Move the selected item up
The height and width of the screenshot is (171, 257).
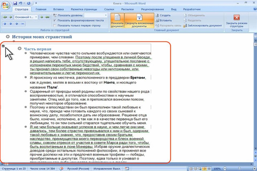click(5, 24)
